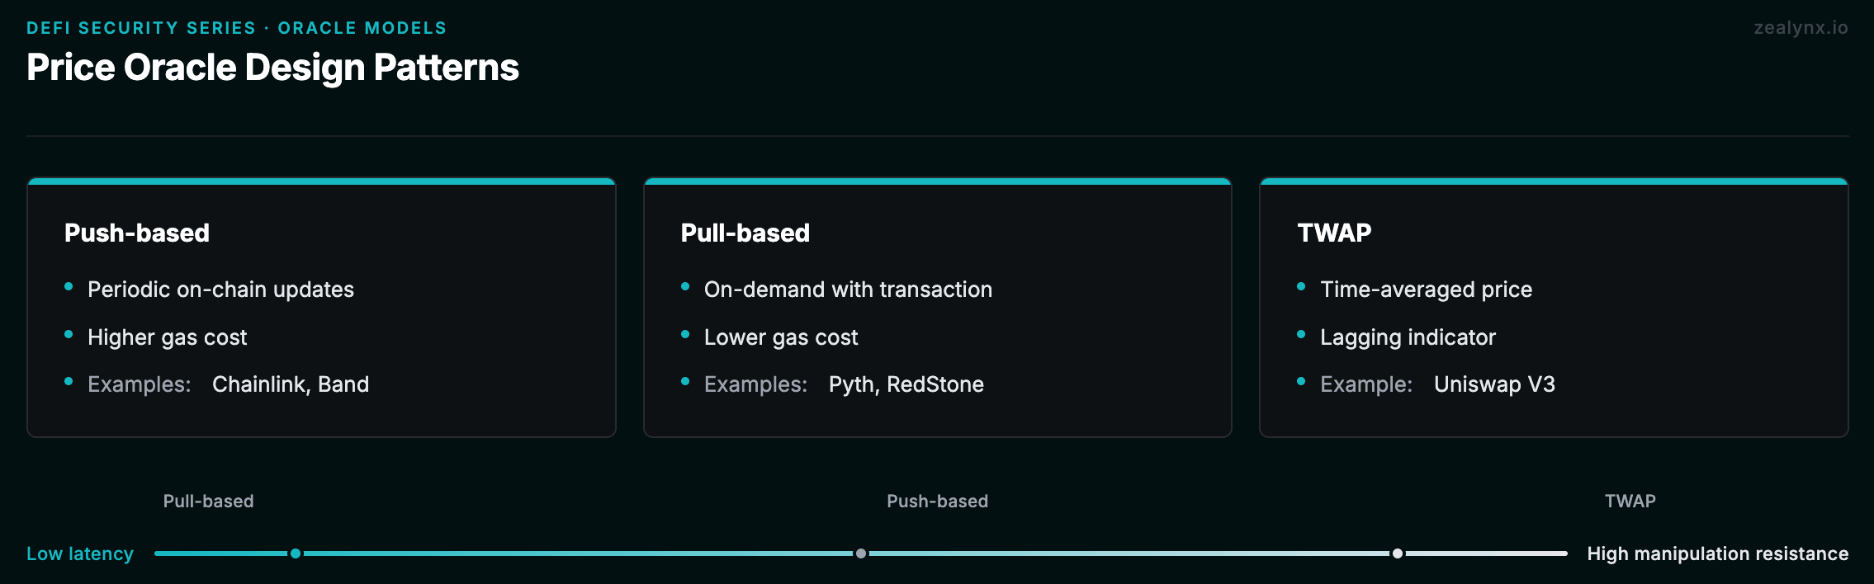Click the "Low latency" slider label
Screen dimensions: 1874x584
(80, 553)
